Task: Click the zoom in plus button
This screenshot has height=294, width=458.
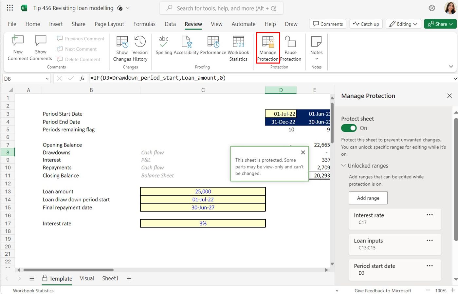Action: [x=453, y=290]
